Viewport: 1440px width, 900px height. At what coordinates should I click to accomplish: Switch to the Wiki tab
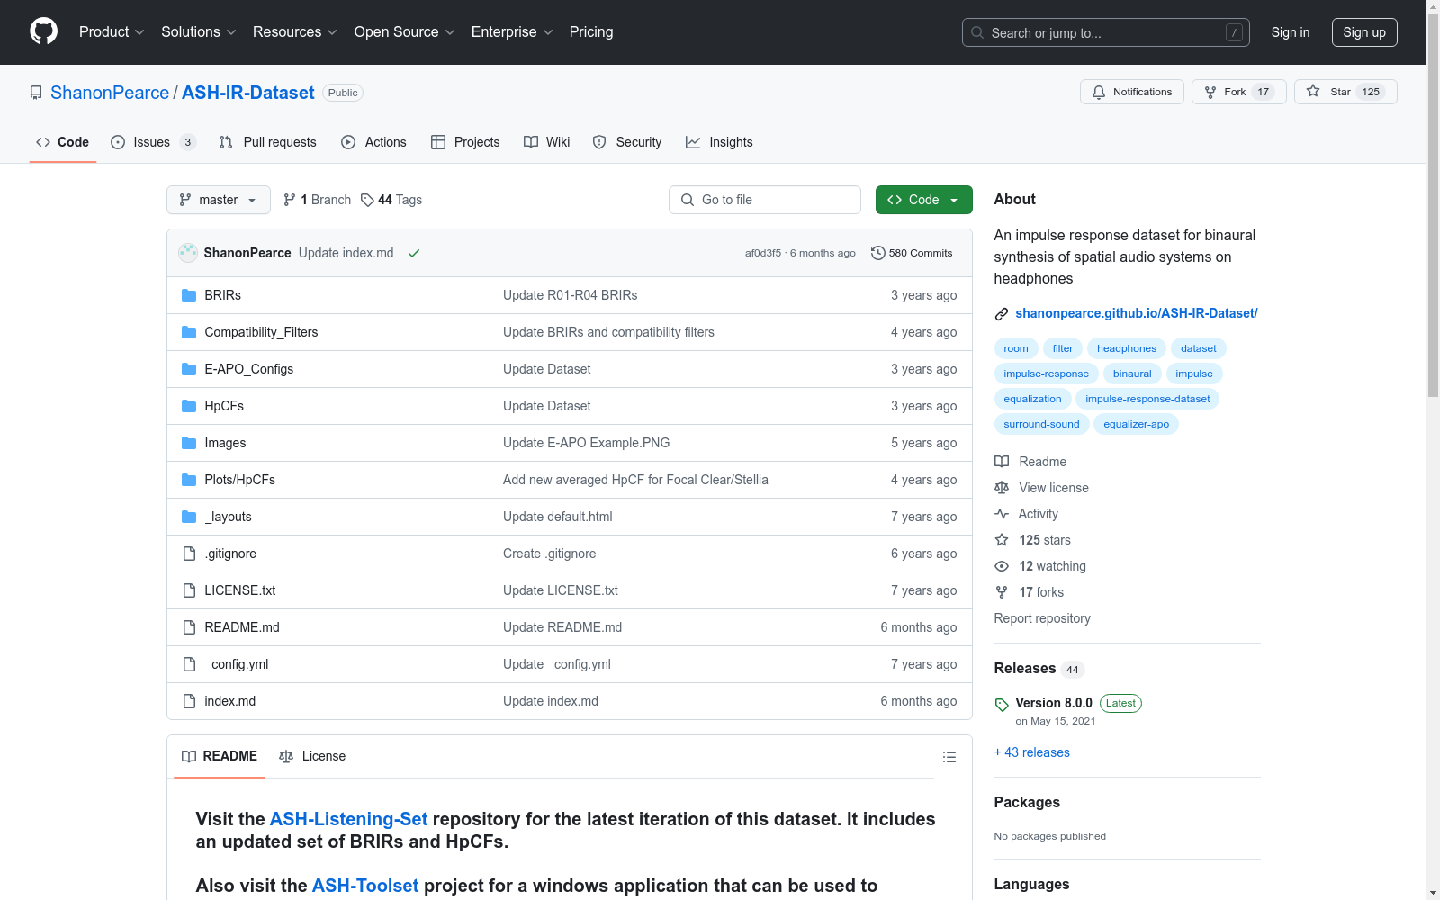(547, 142)
